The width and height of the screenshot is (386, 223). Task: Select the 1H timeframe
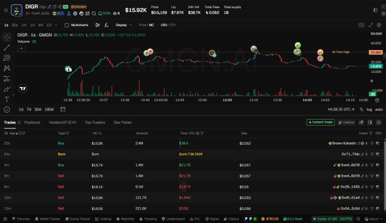[32, 25]
